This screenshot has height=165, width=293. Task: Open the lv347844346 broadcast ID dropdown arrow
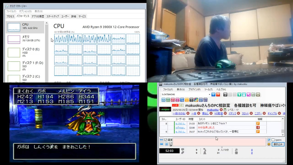(x=209, y=94)
